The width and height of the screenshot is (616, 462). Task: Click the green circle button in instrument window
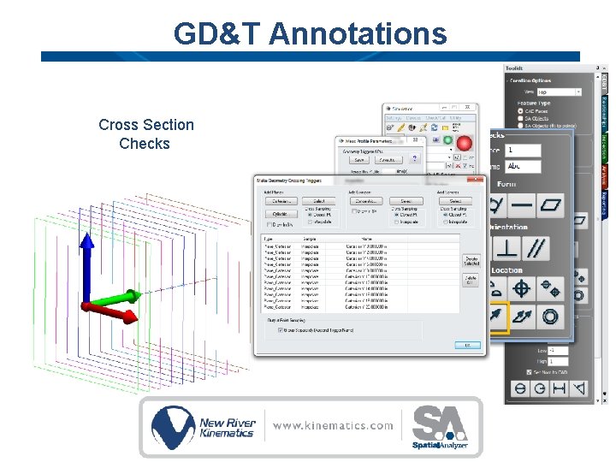tap(447, 139)
